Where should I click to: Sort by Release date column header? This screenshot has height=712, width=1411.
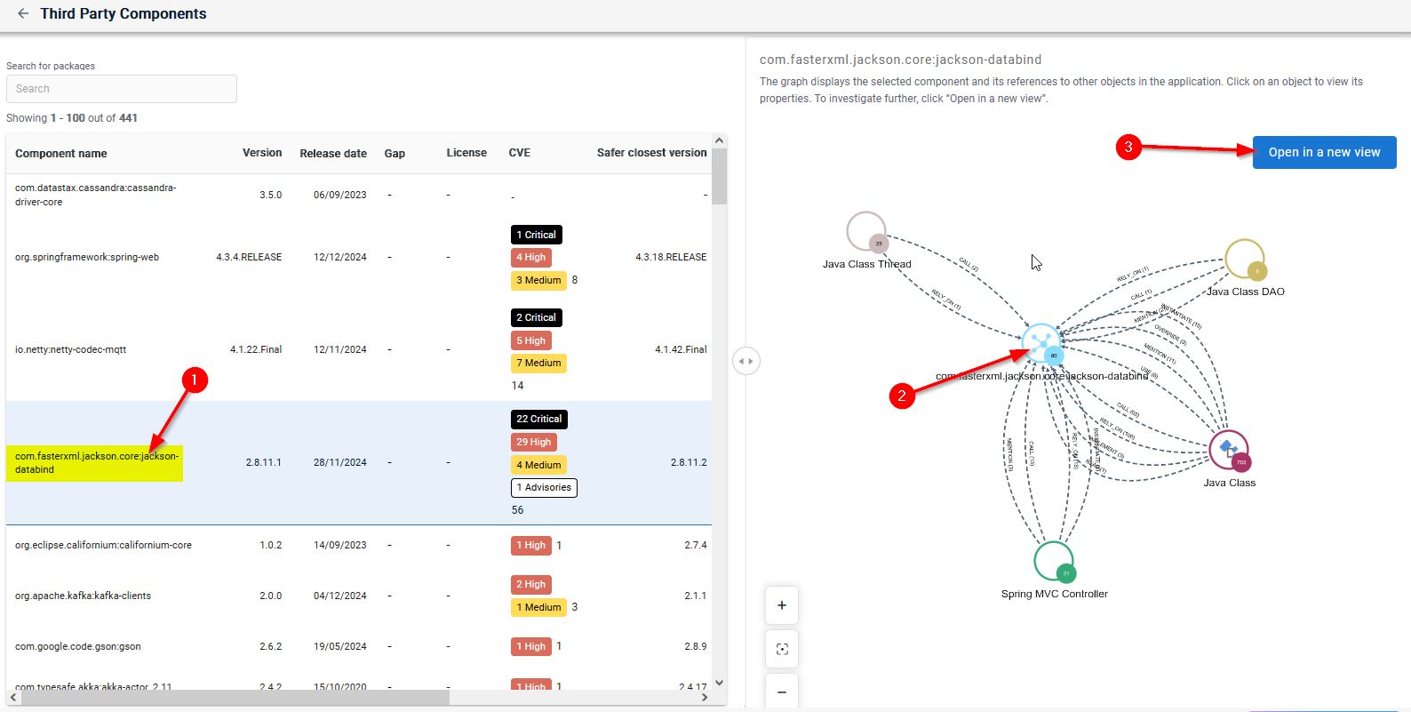[332, 154]
